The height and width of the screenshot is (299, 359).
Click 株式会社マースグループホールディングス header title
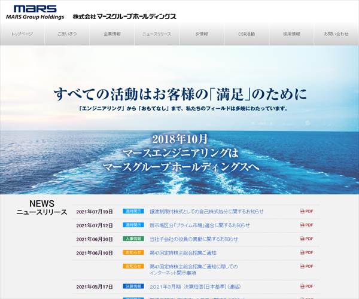click(x=124, y=17)
